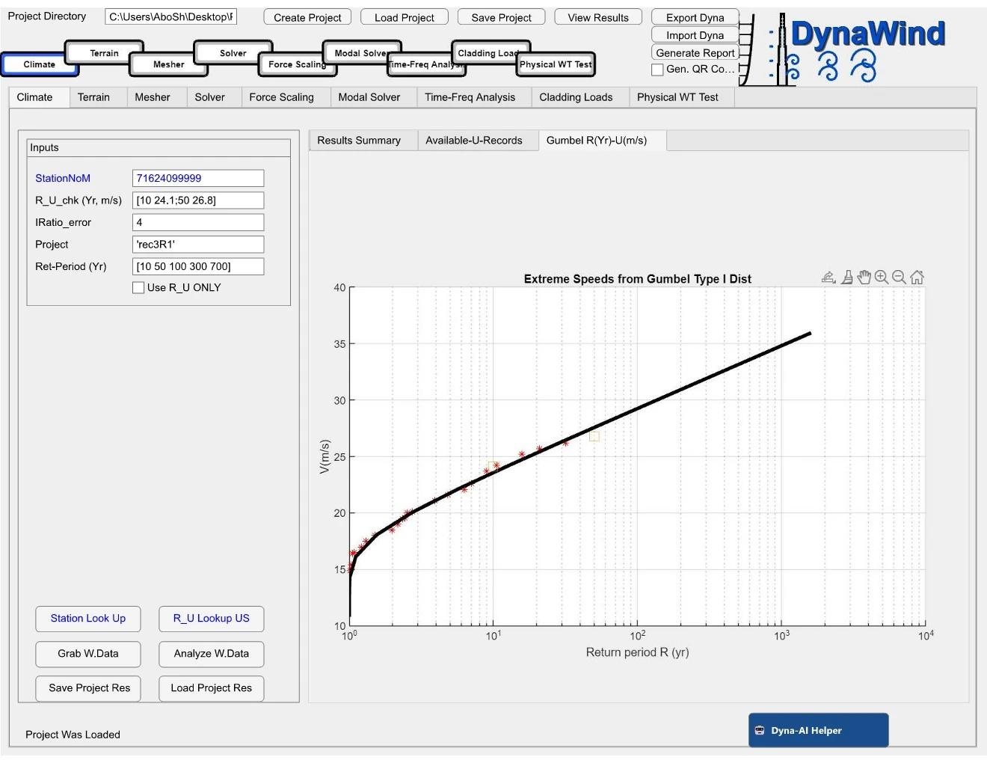Go to the Modal Solver tab
This screenshot has height=763, width=987.
[x=369, y=97]
